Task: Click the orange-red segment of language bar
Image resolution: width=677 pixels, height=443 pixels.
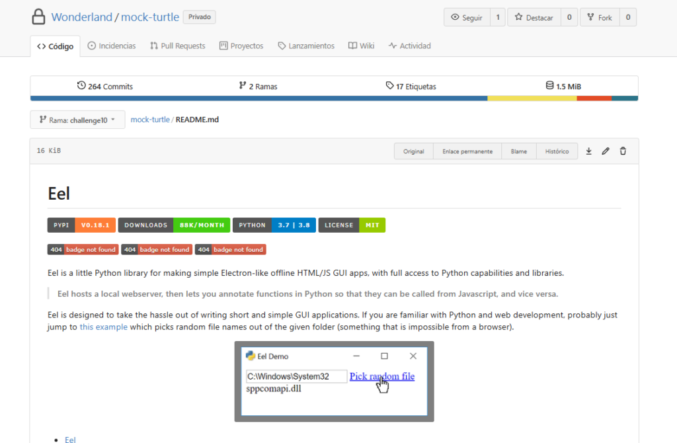Action: 594,99
